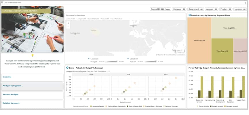Select Vision Corp USA treemap tile

(199, 41)
